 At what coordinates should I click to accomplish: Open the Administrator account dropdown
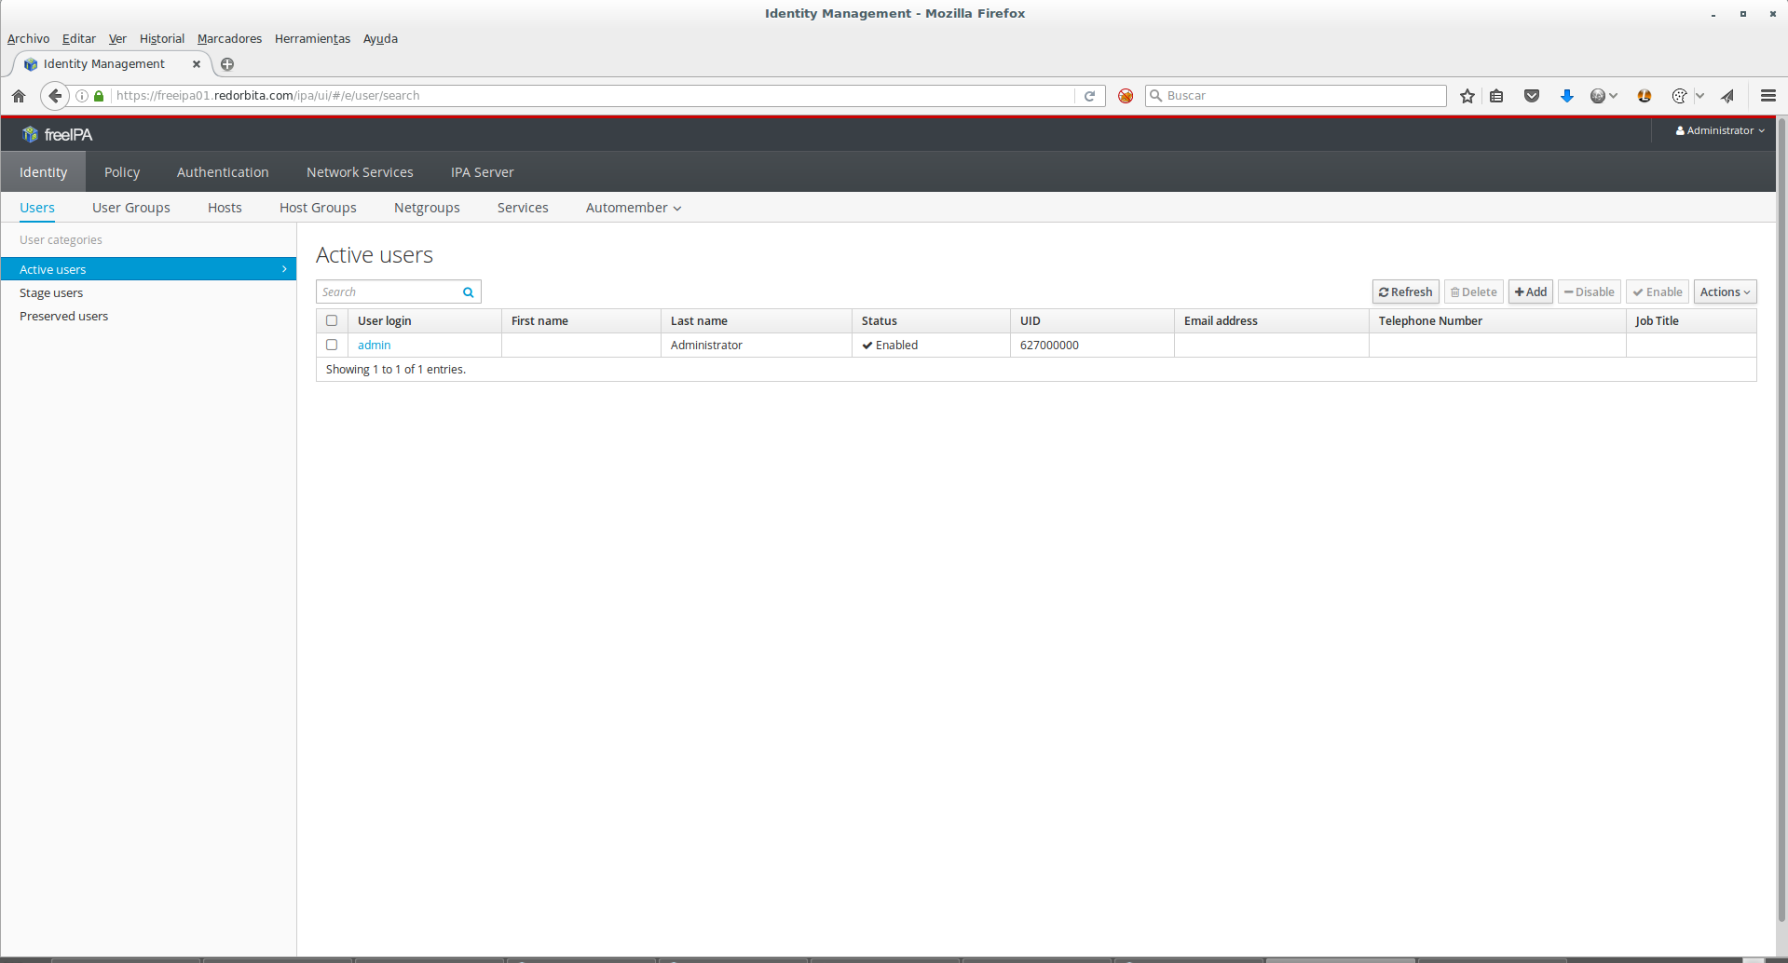[1720, 130]
